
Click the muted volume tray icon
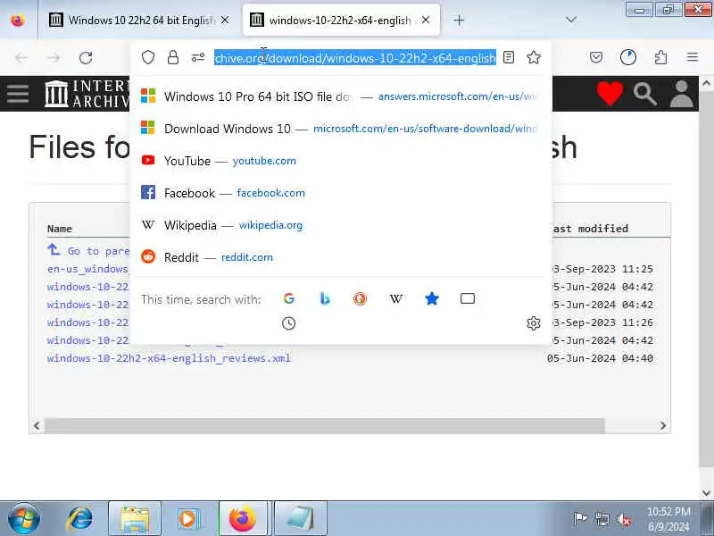(x=624, y=519)
